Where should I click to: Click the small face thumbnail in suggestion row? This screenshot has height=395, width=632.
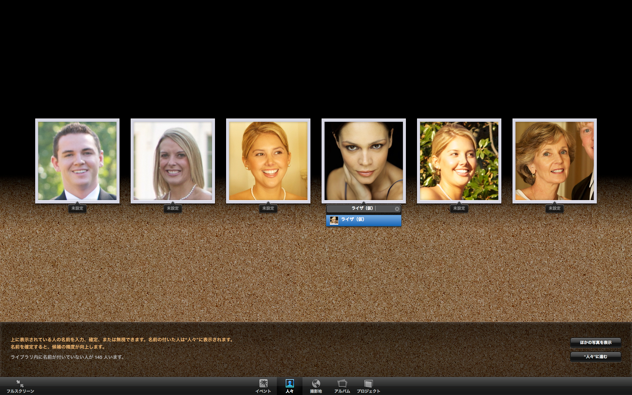[x=334, y=220]
